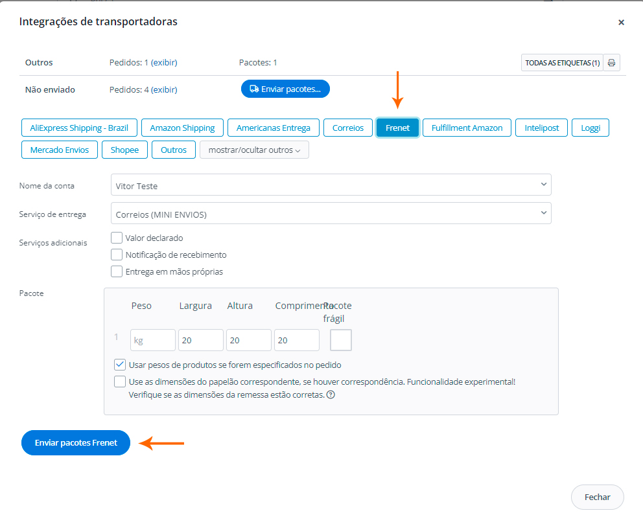Toggle Entrega em mãos próprias checkbox

click(x=117, y=271)
